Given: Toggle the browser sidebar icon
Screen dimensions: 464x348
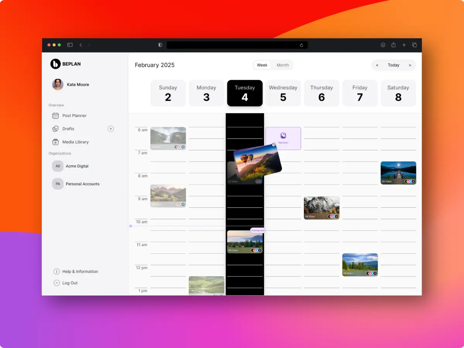Looking at the screenshot, I should [70, 45].
